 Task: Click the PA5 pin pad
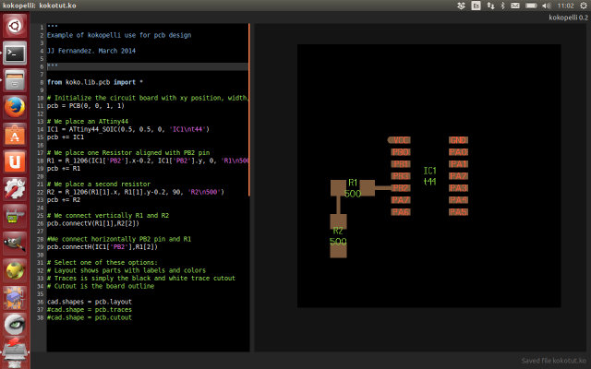[x=458, y=212]
